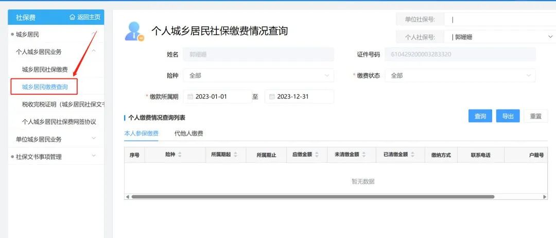Sort by 应缴金额 column sort arrows
The height and width of the screenshot is (238, 556).
[x=317, y=155]
